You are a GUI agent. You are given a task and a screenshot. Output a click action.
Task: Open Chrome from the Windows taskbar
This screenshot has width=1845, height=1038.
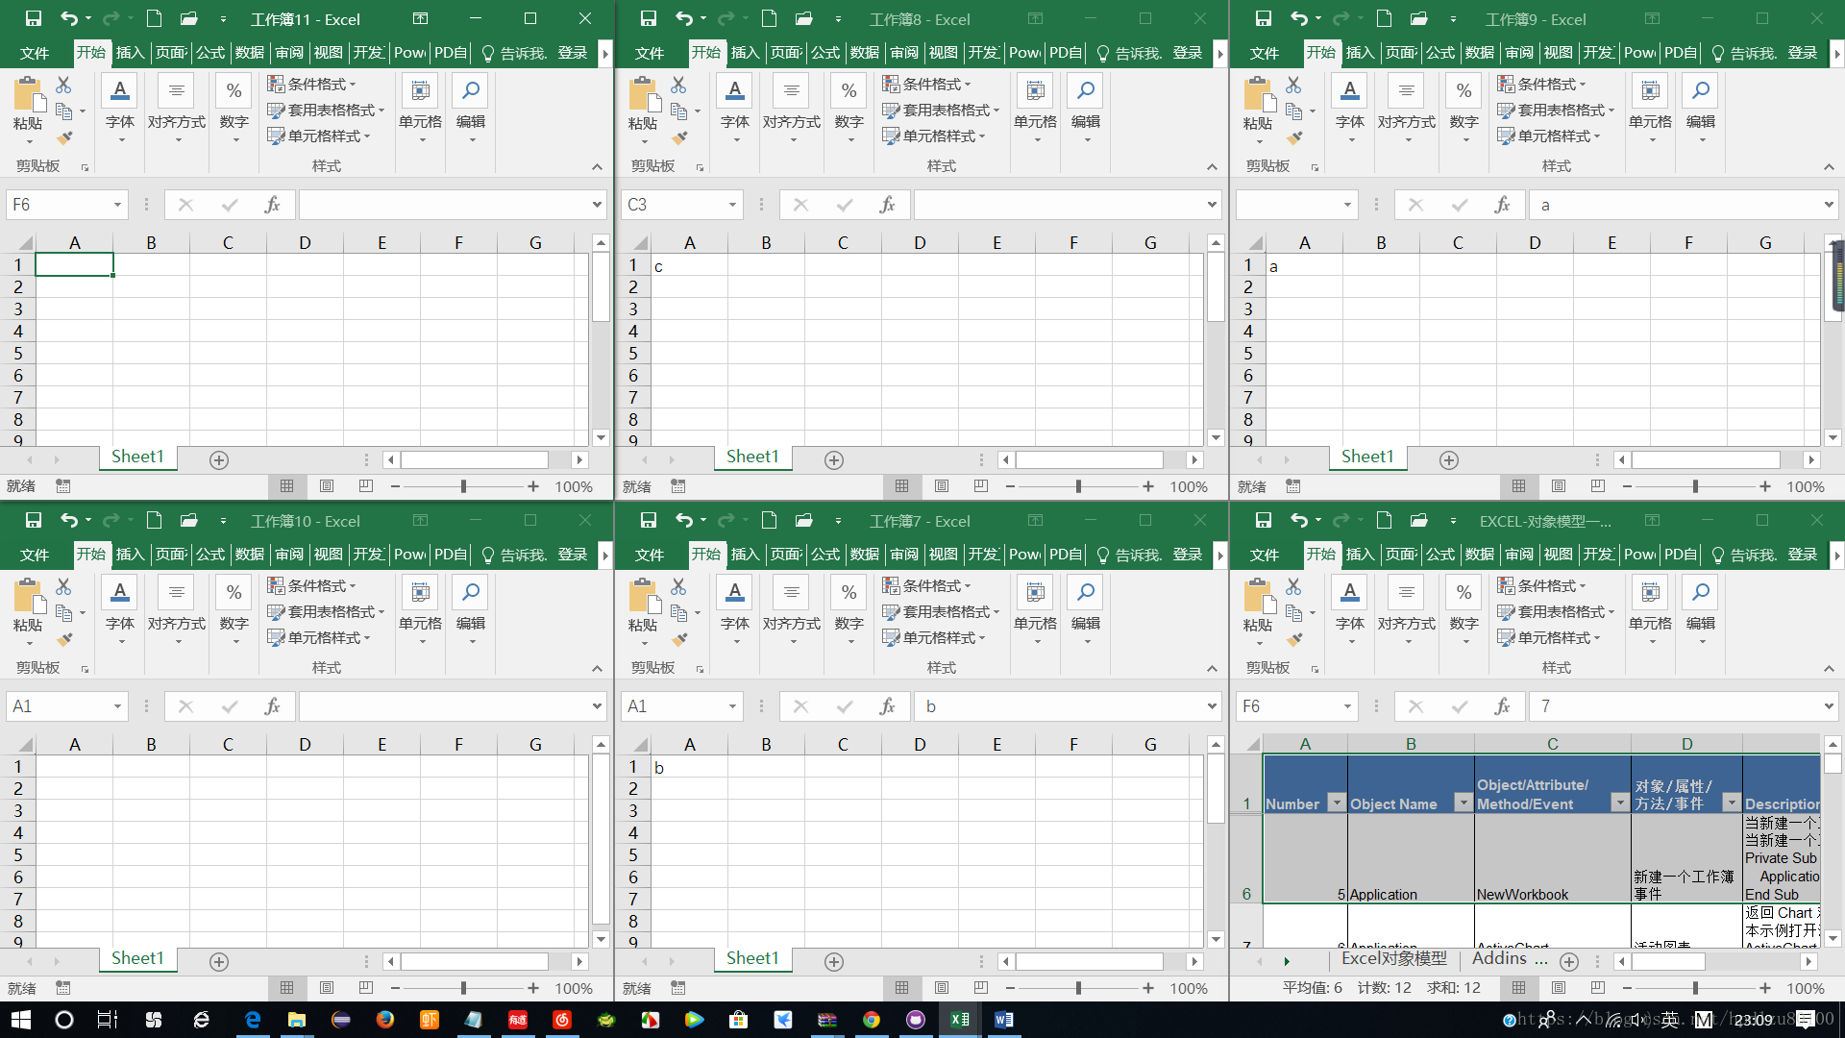tap(872, 1020)
